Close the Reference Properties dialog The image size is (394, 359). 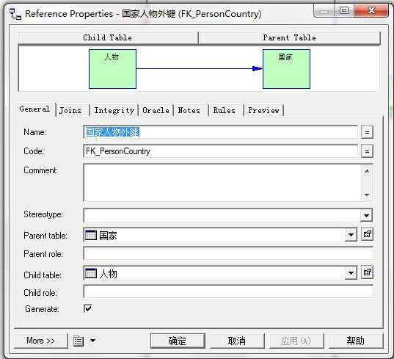(371, 10)
